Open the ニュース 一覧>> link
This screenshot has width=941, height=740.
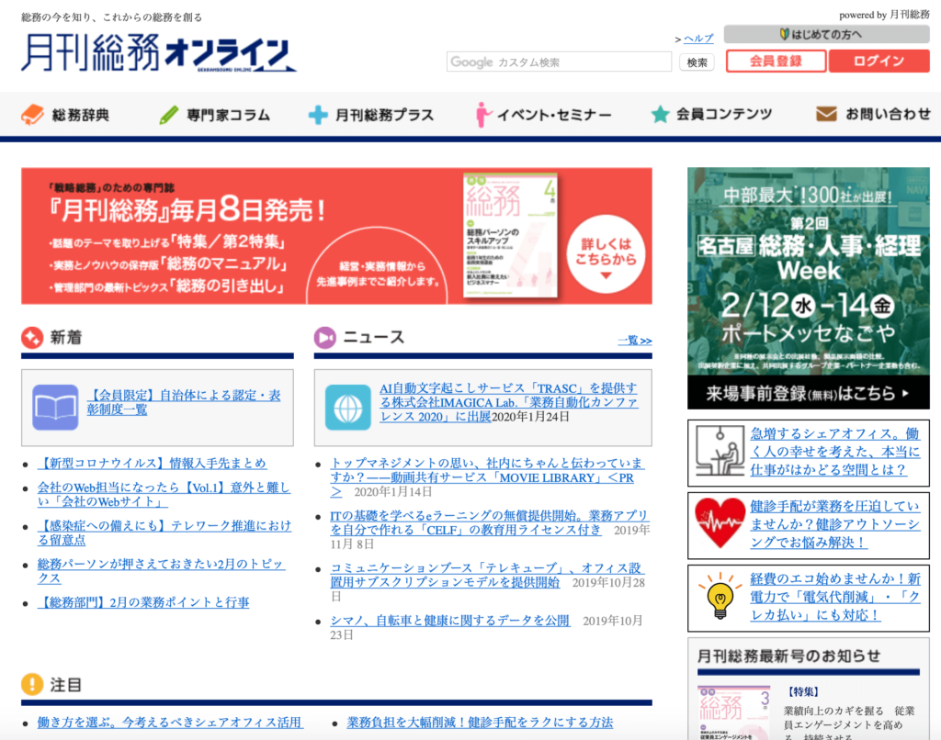(635, 341)
